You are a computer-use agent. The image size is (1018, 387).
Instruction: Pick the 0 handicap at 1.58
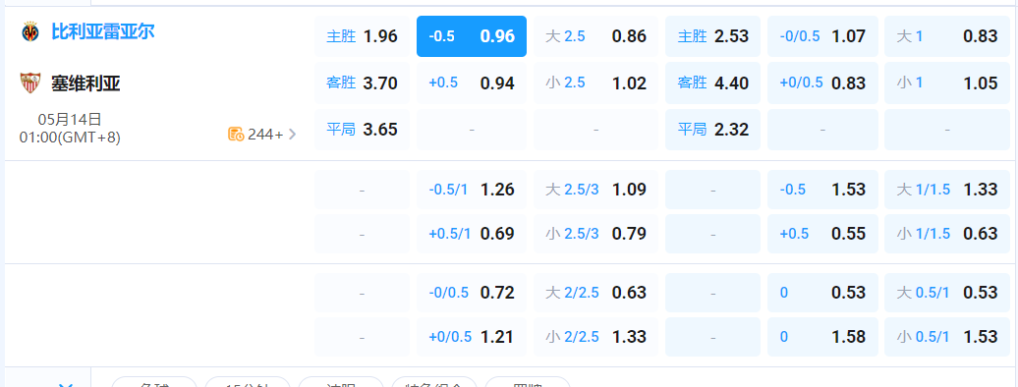tap(822, 337)
